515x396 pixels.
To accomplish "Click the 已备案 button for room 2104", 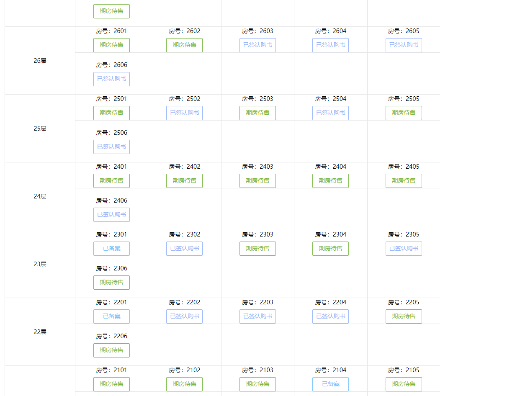I will click(x=330, y=384).
